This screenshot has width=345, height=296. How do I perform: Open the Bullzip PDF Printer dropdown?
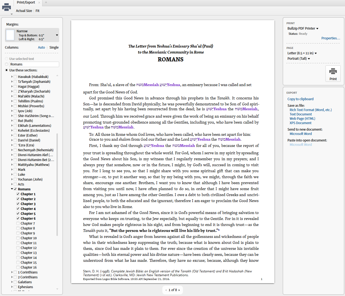click(x=303, y=29)
